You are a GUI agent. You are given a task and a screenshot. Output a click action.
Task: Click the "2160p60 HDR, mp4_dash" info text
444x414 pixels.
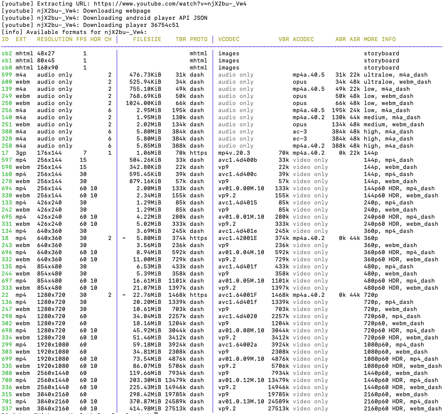click(401, 401)
